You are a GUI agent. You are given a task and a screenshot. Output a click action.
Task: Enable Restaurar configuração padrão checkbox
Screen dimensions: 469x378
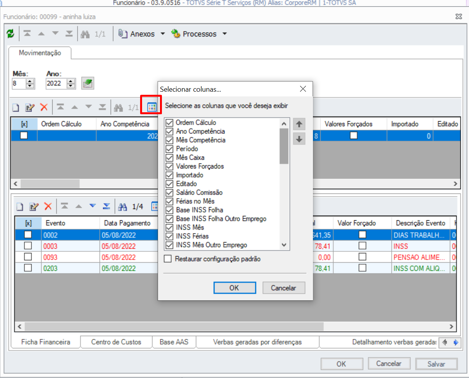(168, 259)
